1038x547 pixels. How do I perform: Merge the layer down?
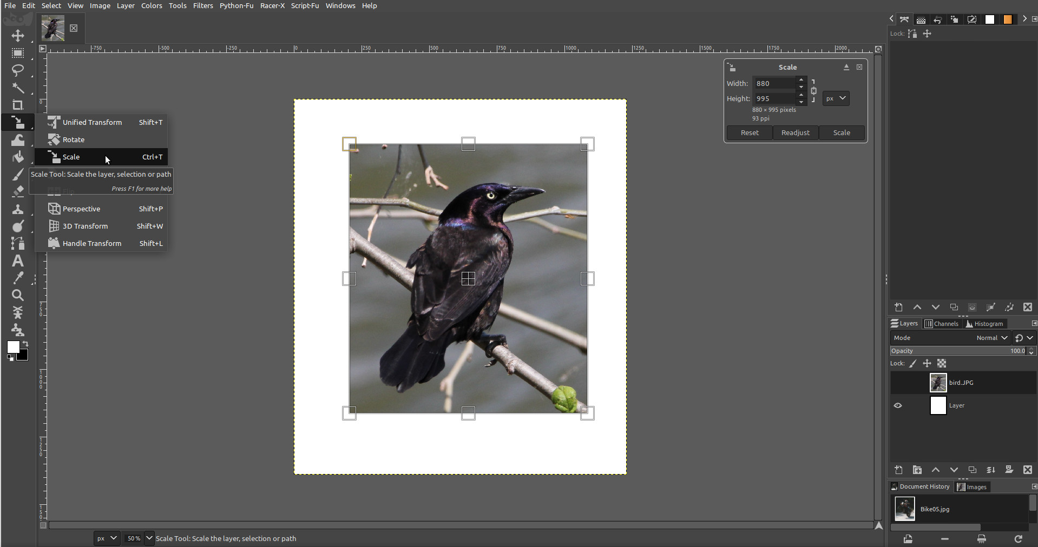(990, 470)
